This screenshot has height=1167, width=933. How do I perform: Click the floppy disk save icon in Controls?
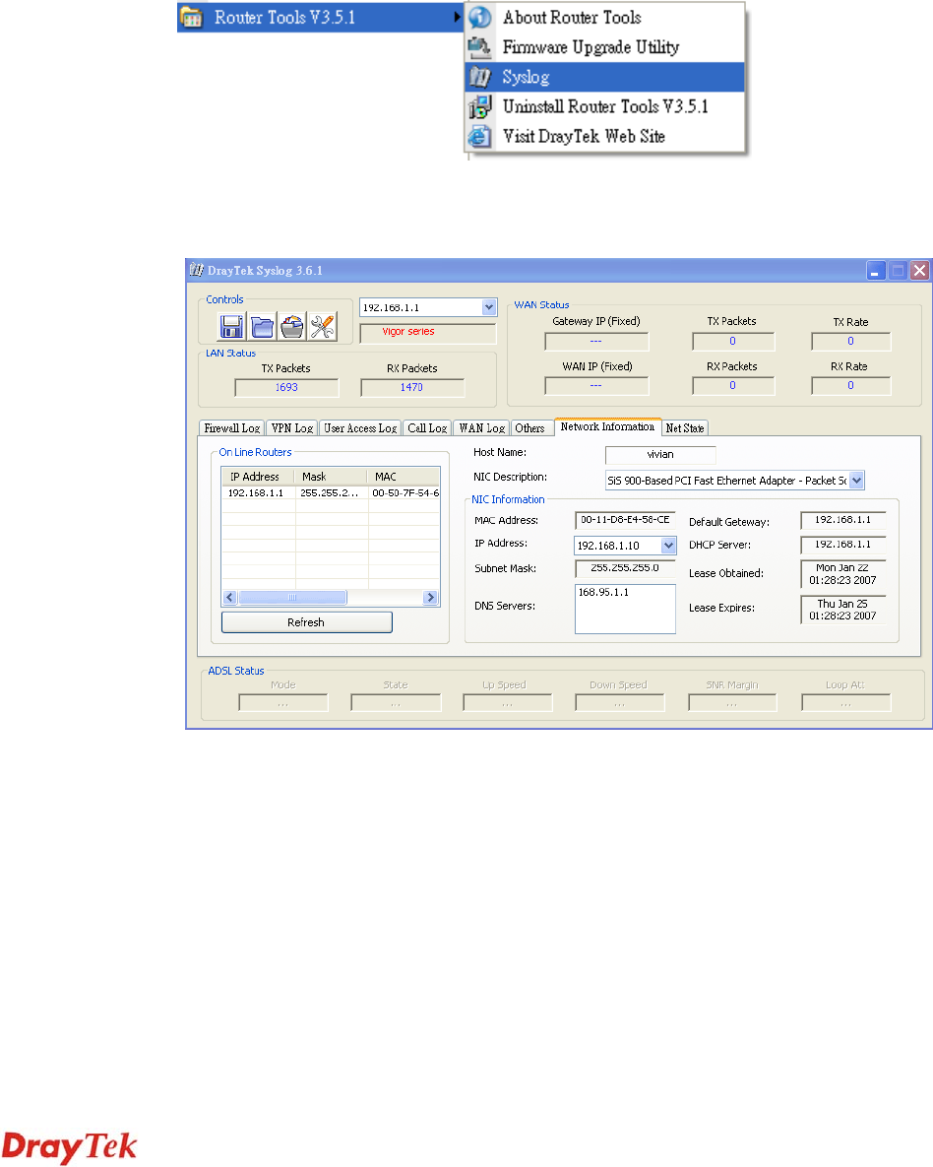coord(231,326)
